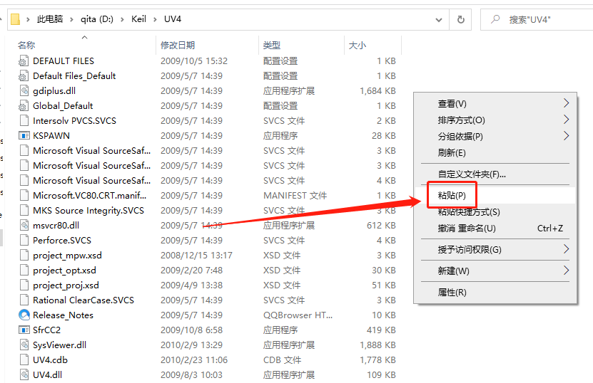Click the MANIFEST 文件 type cell

(295, 196)
